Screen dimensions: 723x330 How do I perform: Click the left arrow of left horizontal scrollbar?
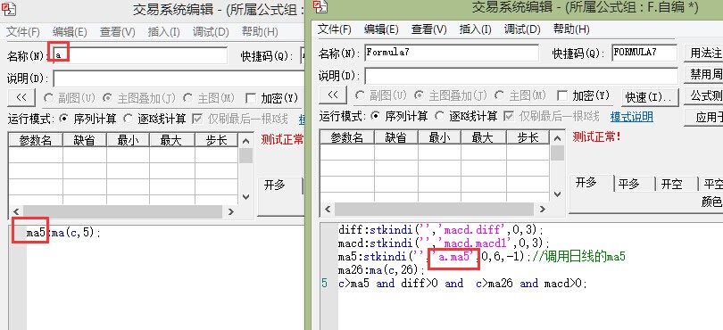click(15, 211)
